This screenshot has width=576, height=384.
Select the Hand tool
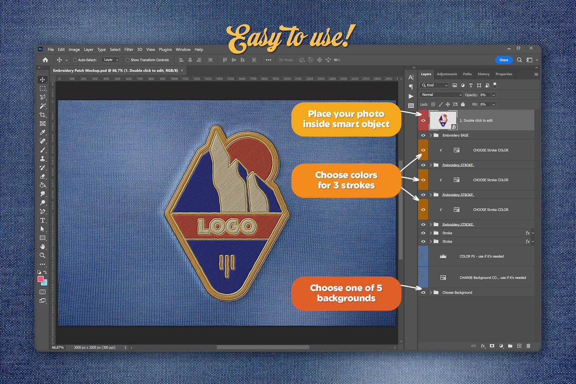click(x=42, y=246)
